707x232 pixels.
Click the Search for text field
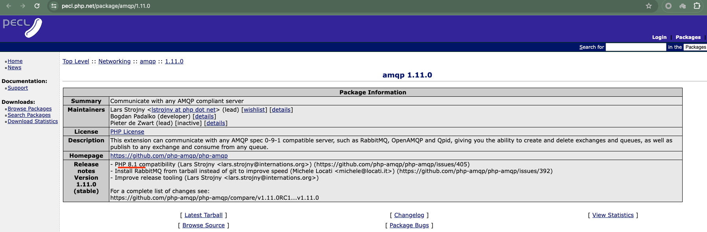click(636, 47)
